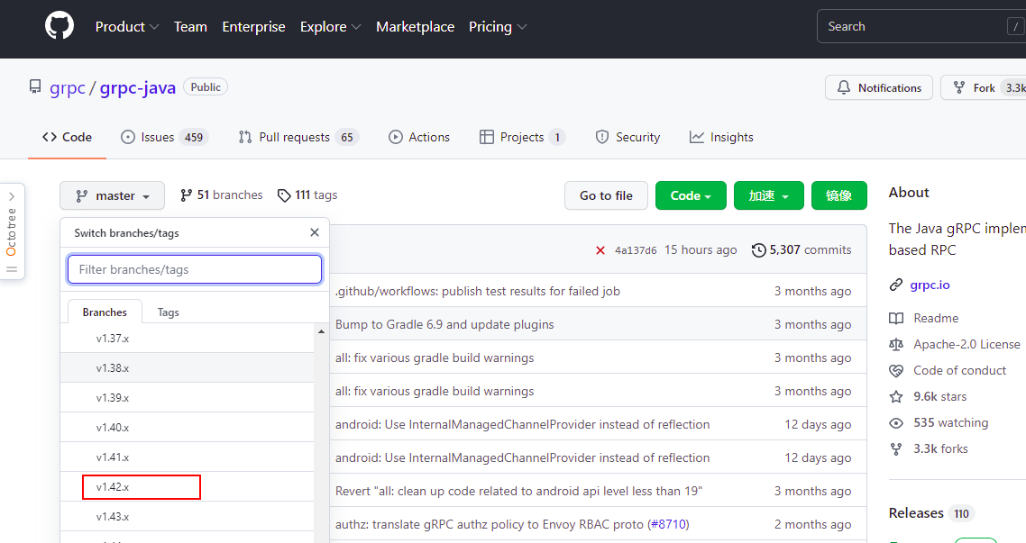Focus the Filter branches/tags field
The image size is (1026, 543).
click(x=195, y=269)
